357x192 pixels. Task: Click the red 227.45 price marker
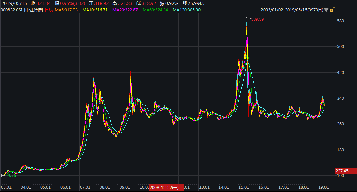click(x=346, y=171)
